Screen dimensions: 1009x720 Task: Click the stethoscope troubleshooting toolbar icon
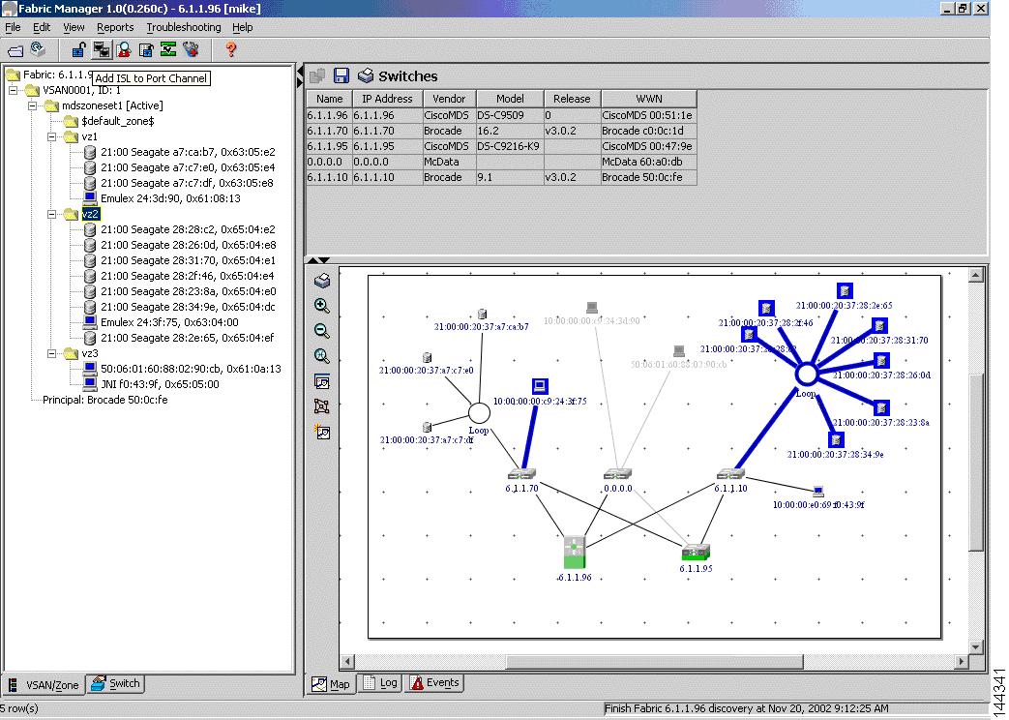(192, 49)
